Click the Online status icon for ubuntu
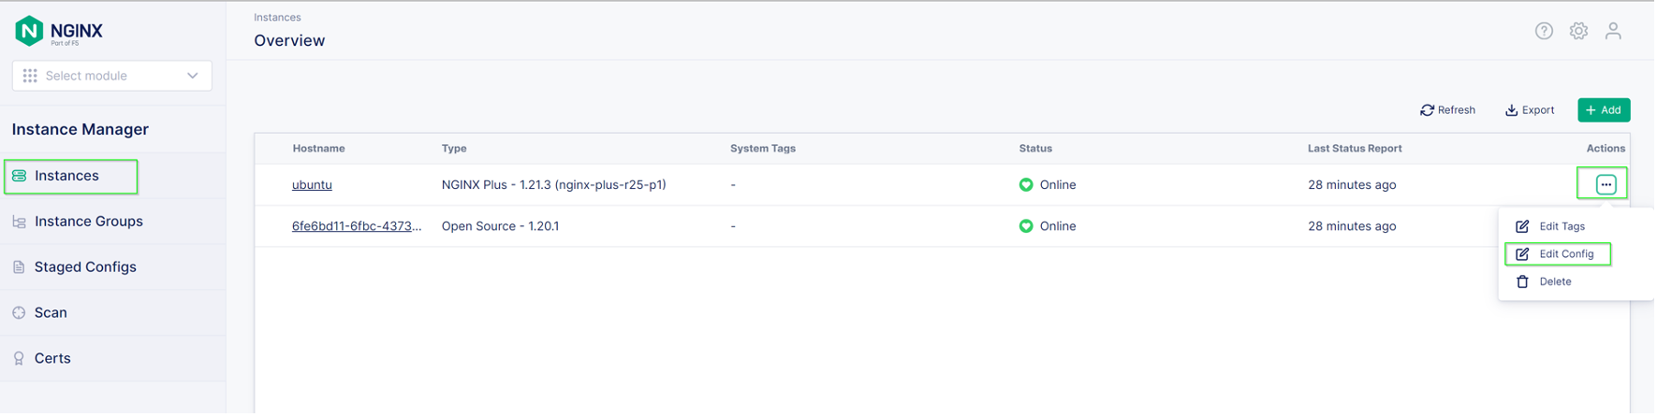This screenshot has width=1657, height=417. 1026,185
